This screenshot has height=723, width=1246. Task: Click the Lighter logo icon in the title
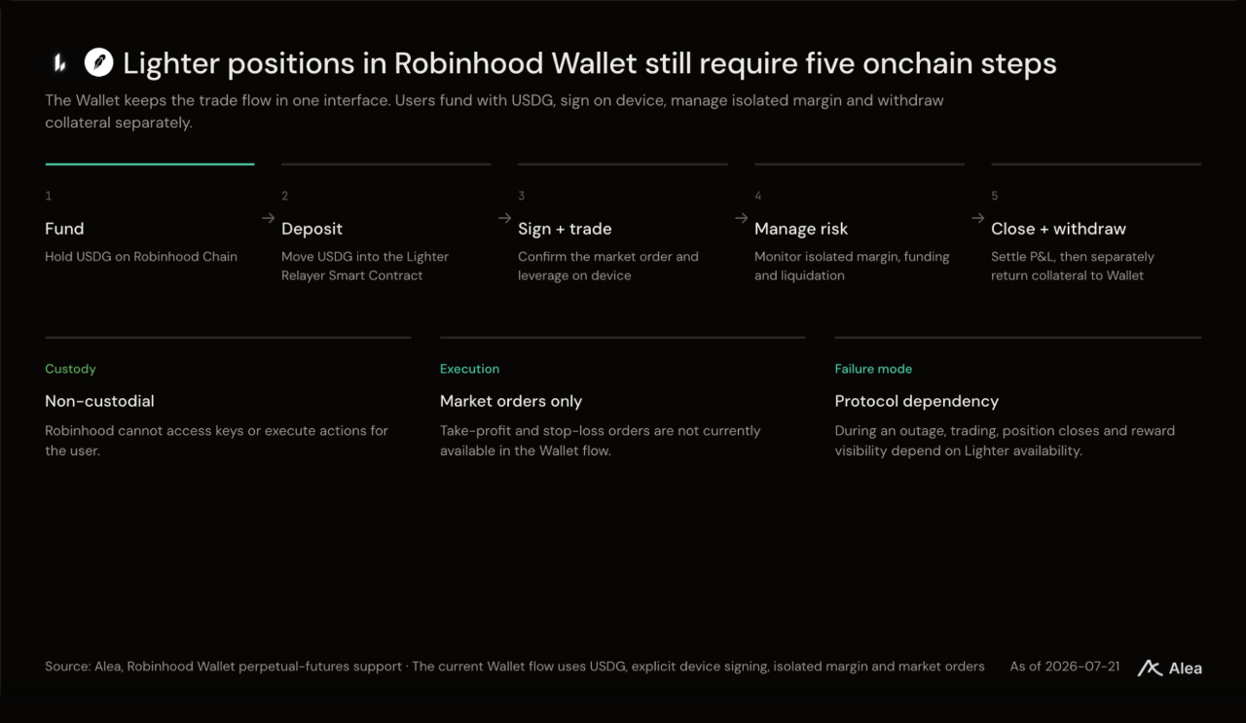click(59, 63)
